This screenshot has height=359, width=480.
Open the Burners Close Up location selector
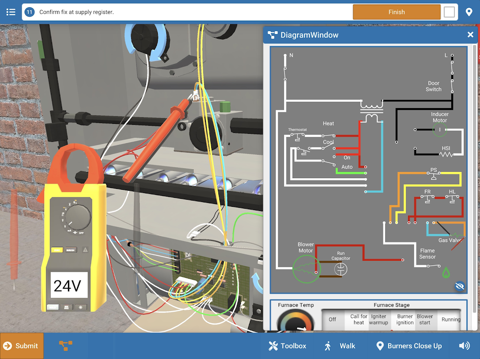tap(409, 346)
